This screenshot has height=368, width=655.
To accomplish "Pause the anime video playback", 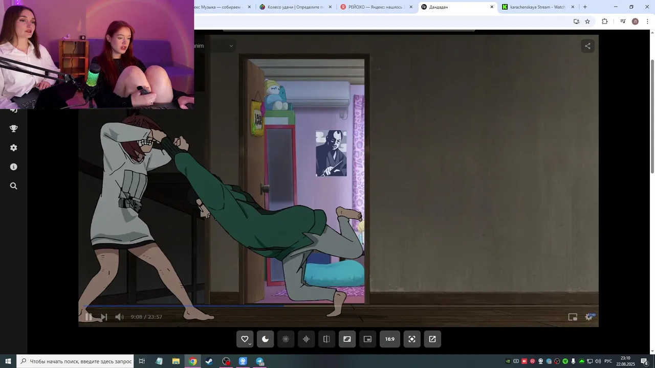I will tap(89, 317).
